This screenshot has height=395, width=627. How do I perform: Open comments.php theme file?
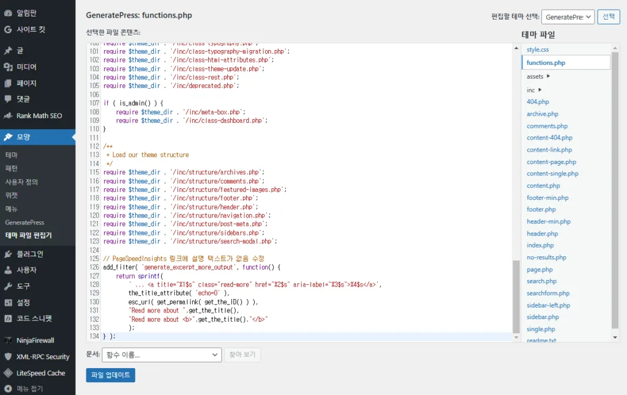coord(547,126)
